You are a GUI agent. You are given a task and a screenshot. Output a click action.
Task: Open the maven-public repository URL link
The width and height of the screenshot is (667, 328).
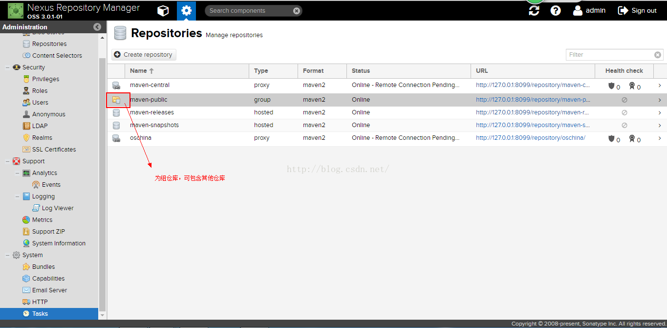533,100
